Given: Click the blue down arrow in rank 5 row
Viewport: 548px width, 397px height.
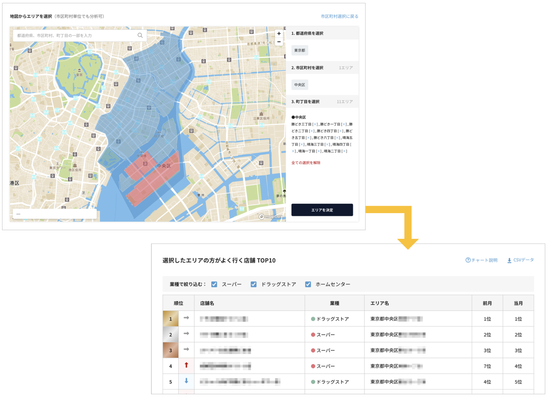Looking at the screenshot, I should [186, 381].
